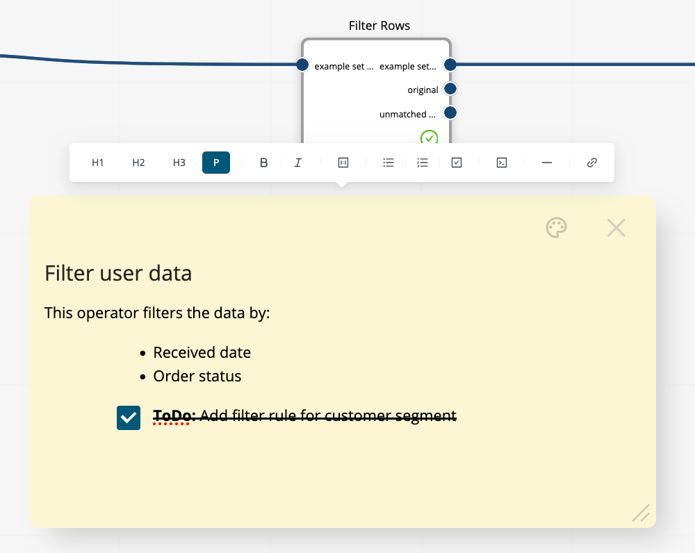Close the yellow annotation note
Screen dimensions: 695x553
[616, 227]
